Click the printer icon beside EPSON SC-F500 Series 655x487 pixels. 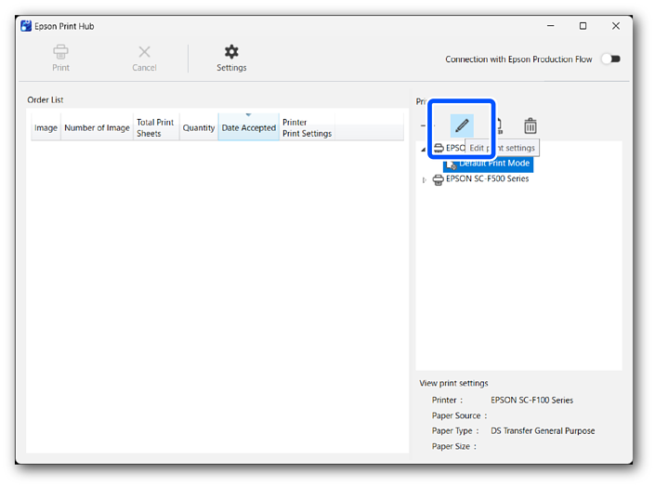click(439, 179)
